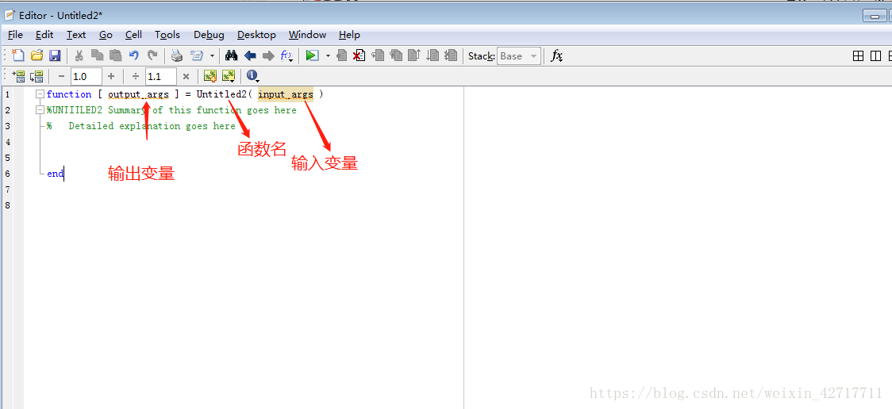Print the document using printer icon
This screenshot has height=409, width=892.
point(177,55)
